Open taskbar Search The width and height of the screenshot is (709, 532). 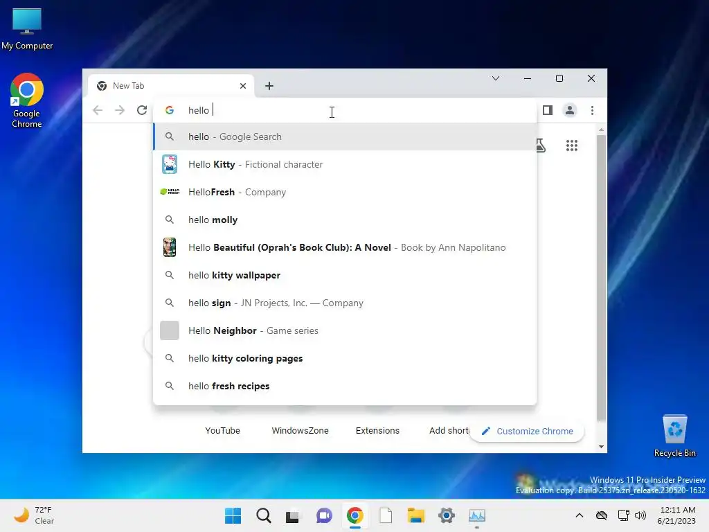click(x=264, y=515)
